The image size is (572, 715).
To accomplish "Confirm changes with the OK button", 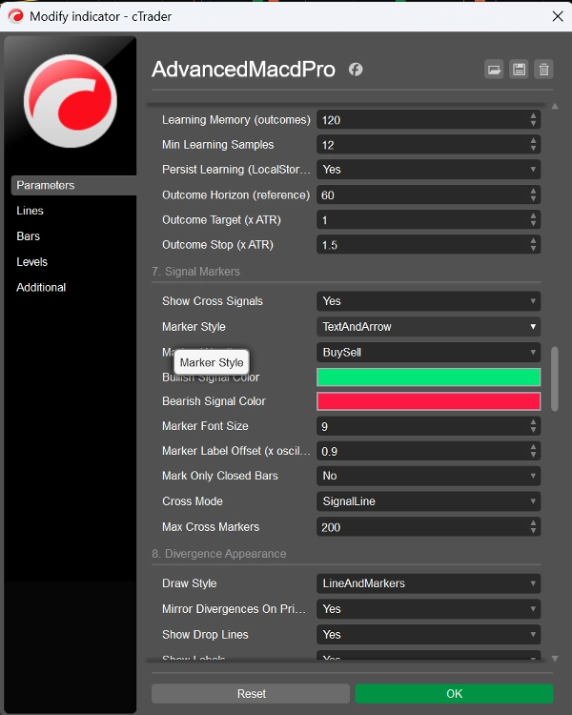I will click(455, 694).
